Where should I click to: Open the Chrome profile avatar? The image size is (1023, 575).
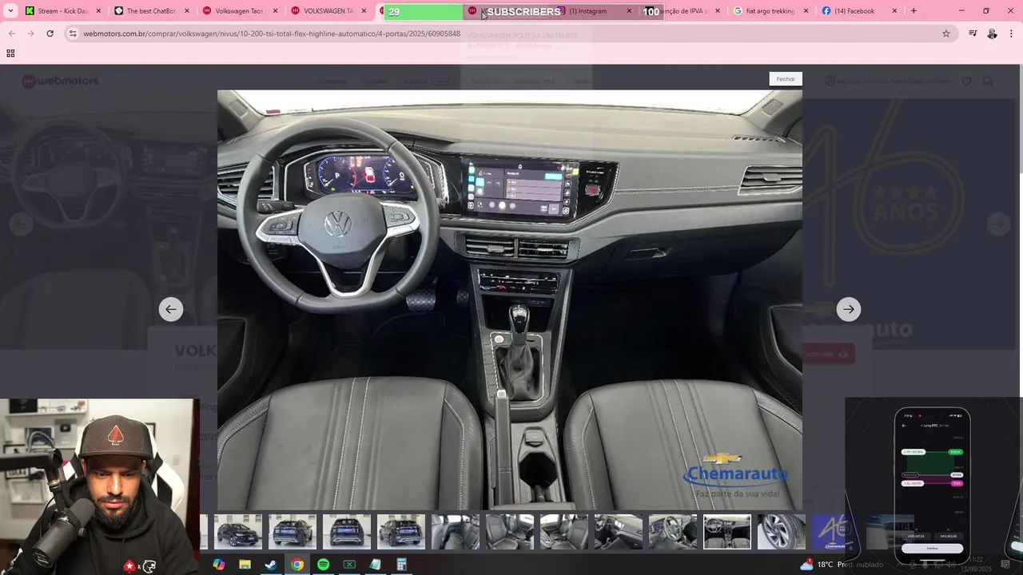[x=992, y=34]
